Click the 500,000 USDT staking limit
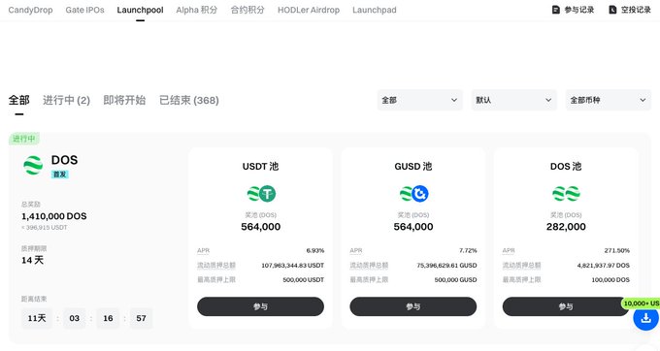The width and height of the screenshot is (660, 351). [x=304, y=279]
